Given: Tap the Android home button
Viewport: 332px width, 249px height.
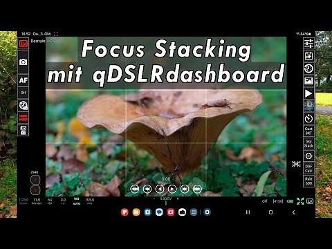Looking at the screenshot, I should [x=270, y=212].
